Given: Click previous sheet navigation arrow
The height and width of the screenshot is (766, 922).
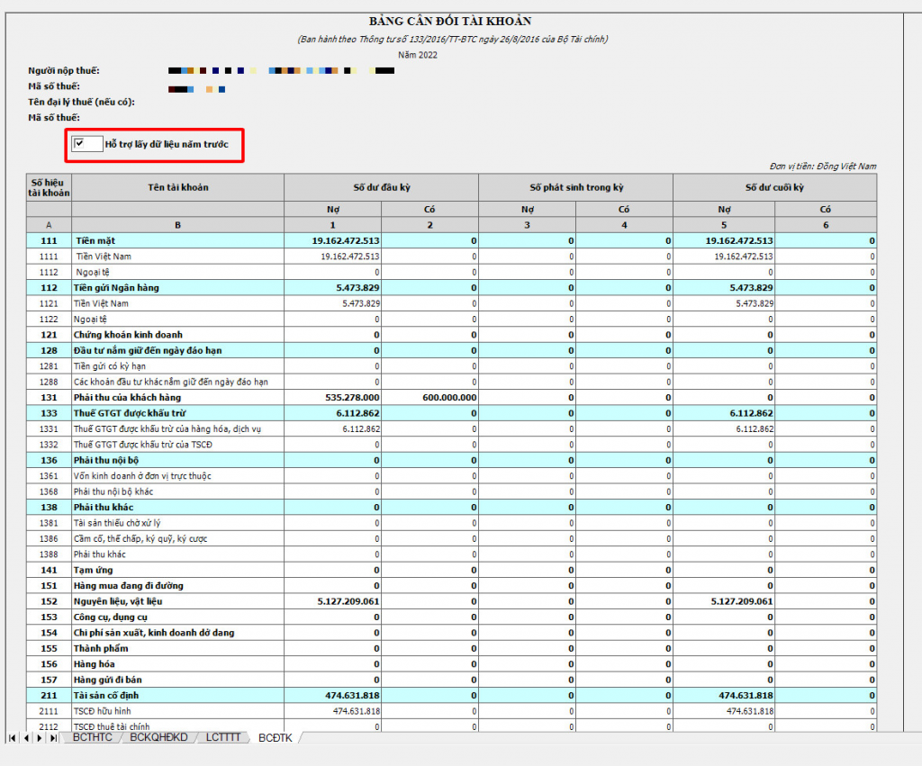Looking at the screenshot, I should pos(26,738).
